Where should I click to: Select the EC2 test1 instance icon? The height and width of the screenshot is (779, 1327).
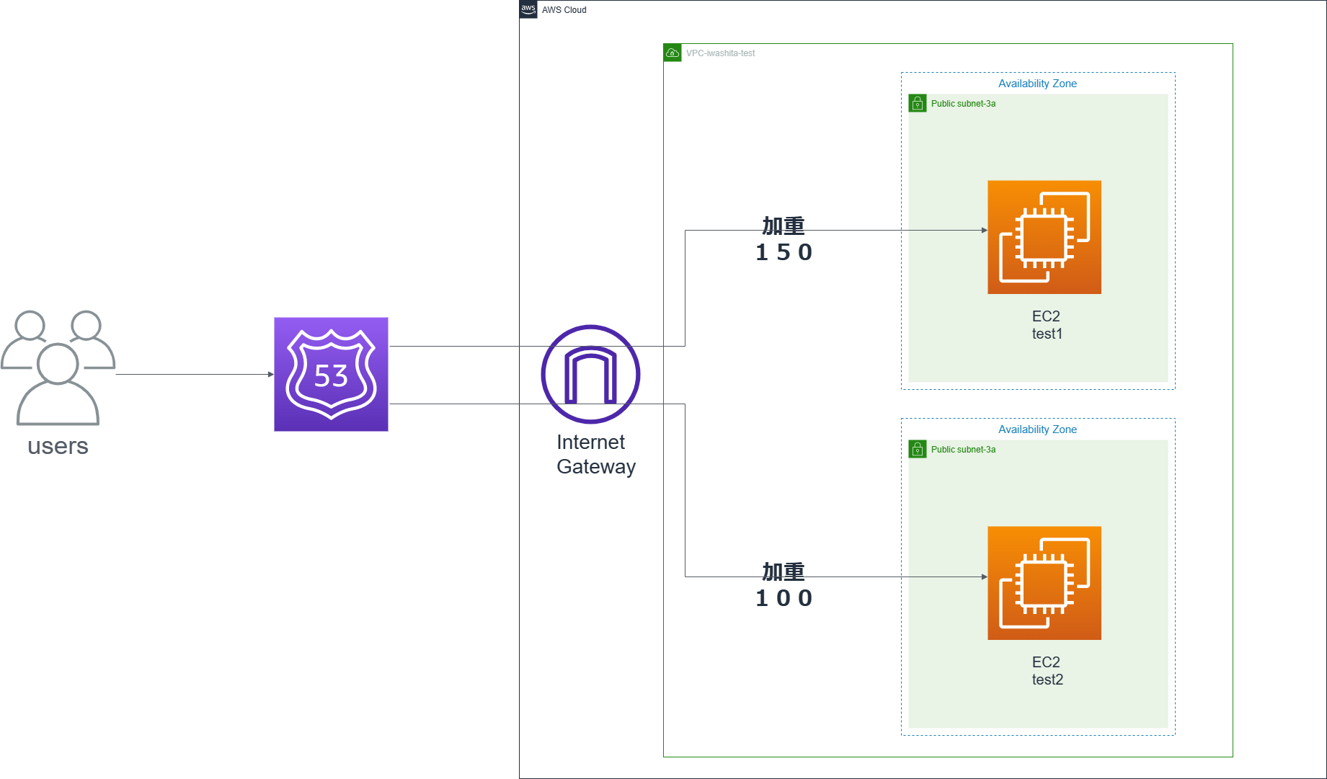(1044, 236)
